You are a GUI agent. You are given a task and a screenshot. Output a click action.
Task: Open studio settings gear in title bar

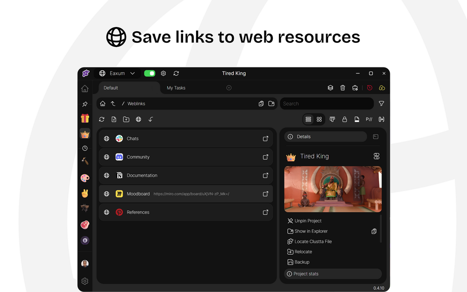coord(163,73)
